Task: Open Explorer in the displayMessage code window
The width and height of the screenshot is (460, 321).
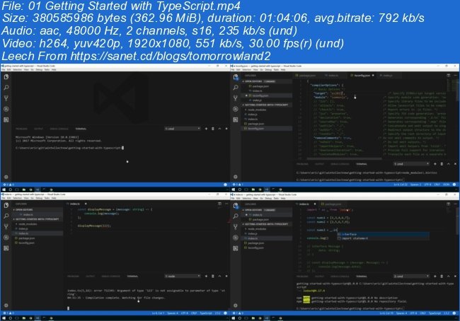Action: (x=6, y=205)
